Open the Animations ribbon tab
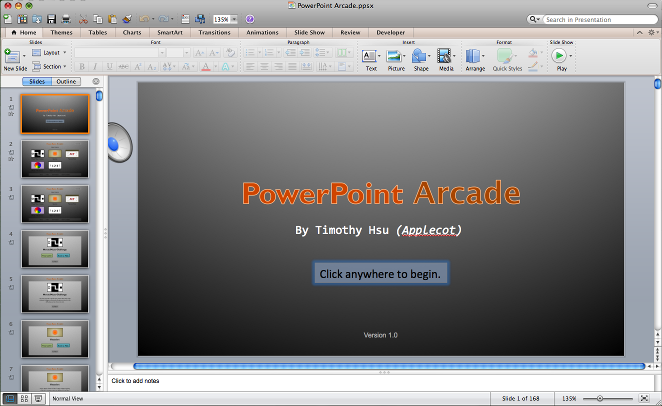This screenshot has height=406, width=662. [262, 32]
